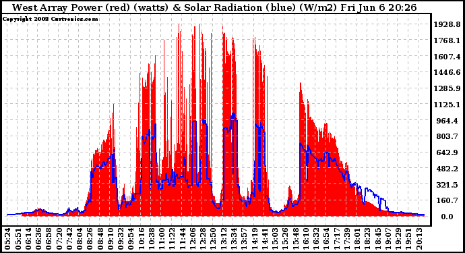Select the 321.5 y-axis value
465x253 pixels.
pyautogui.click(x=448, y=185)
